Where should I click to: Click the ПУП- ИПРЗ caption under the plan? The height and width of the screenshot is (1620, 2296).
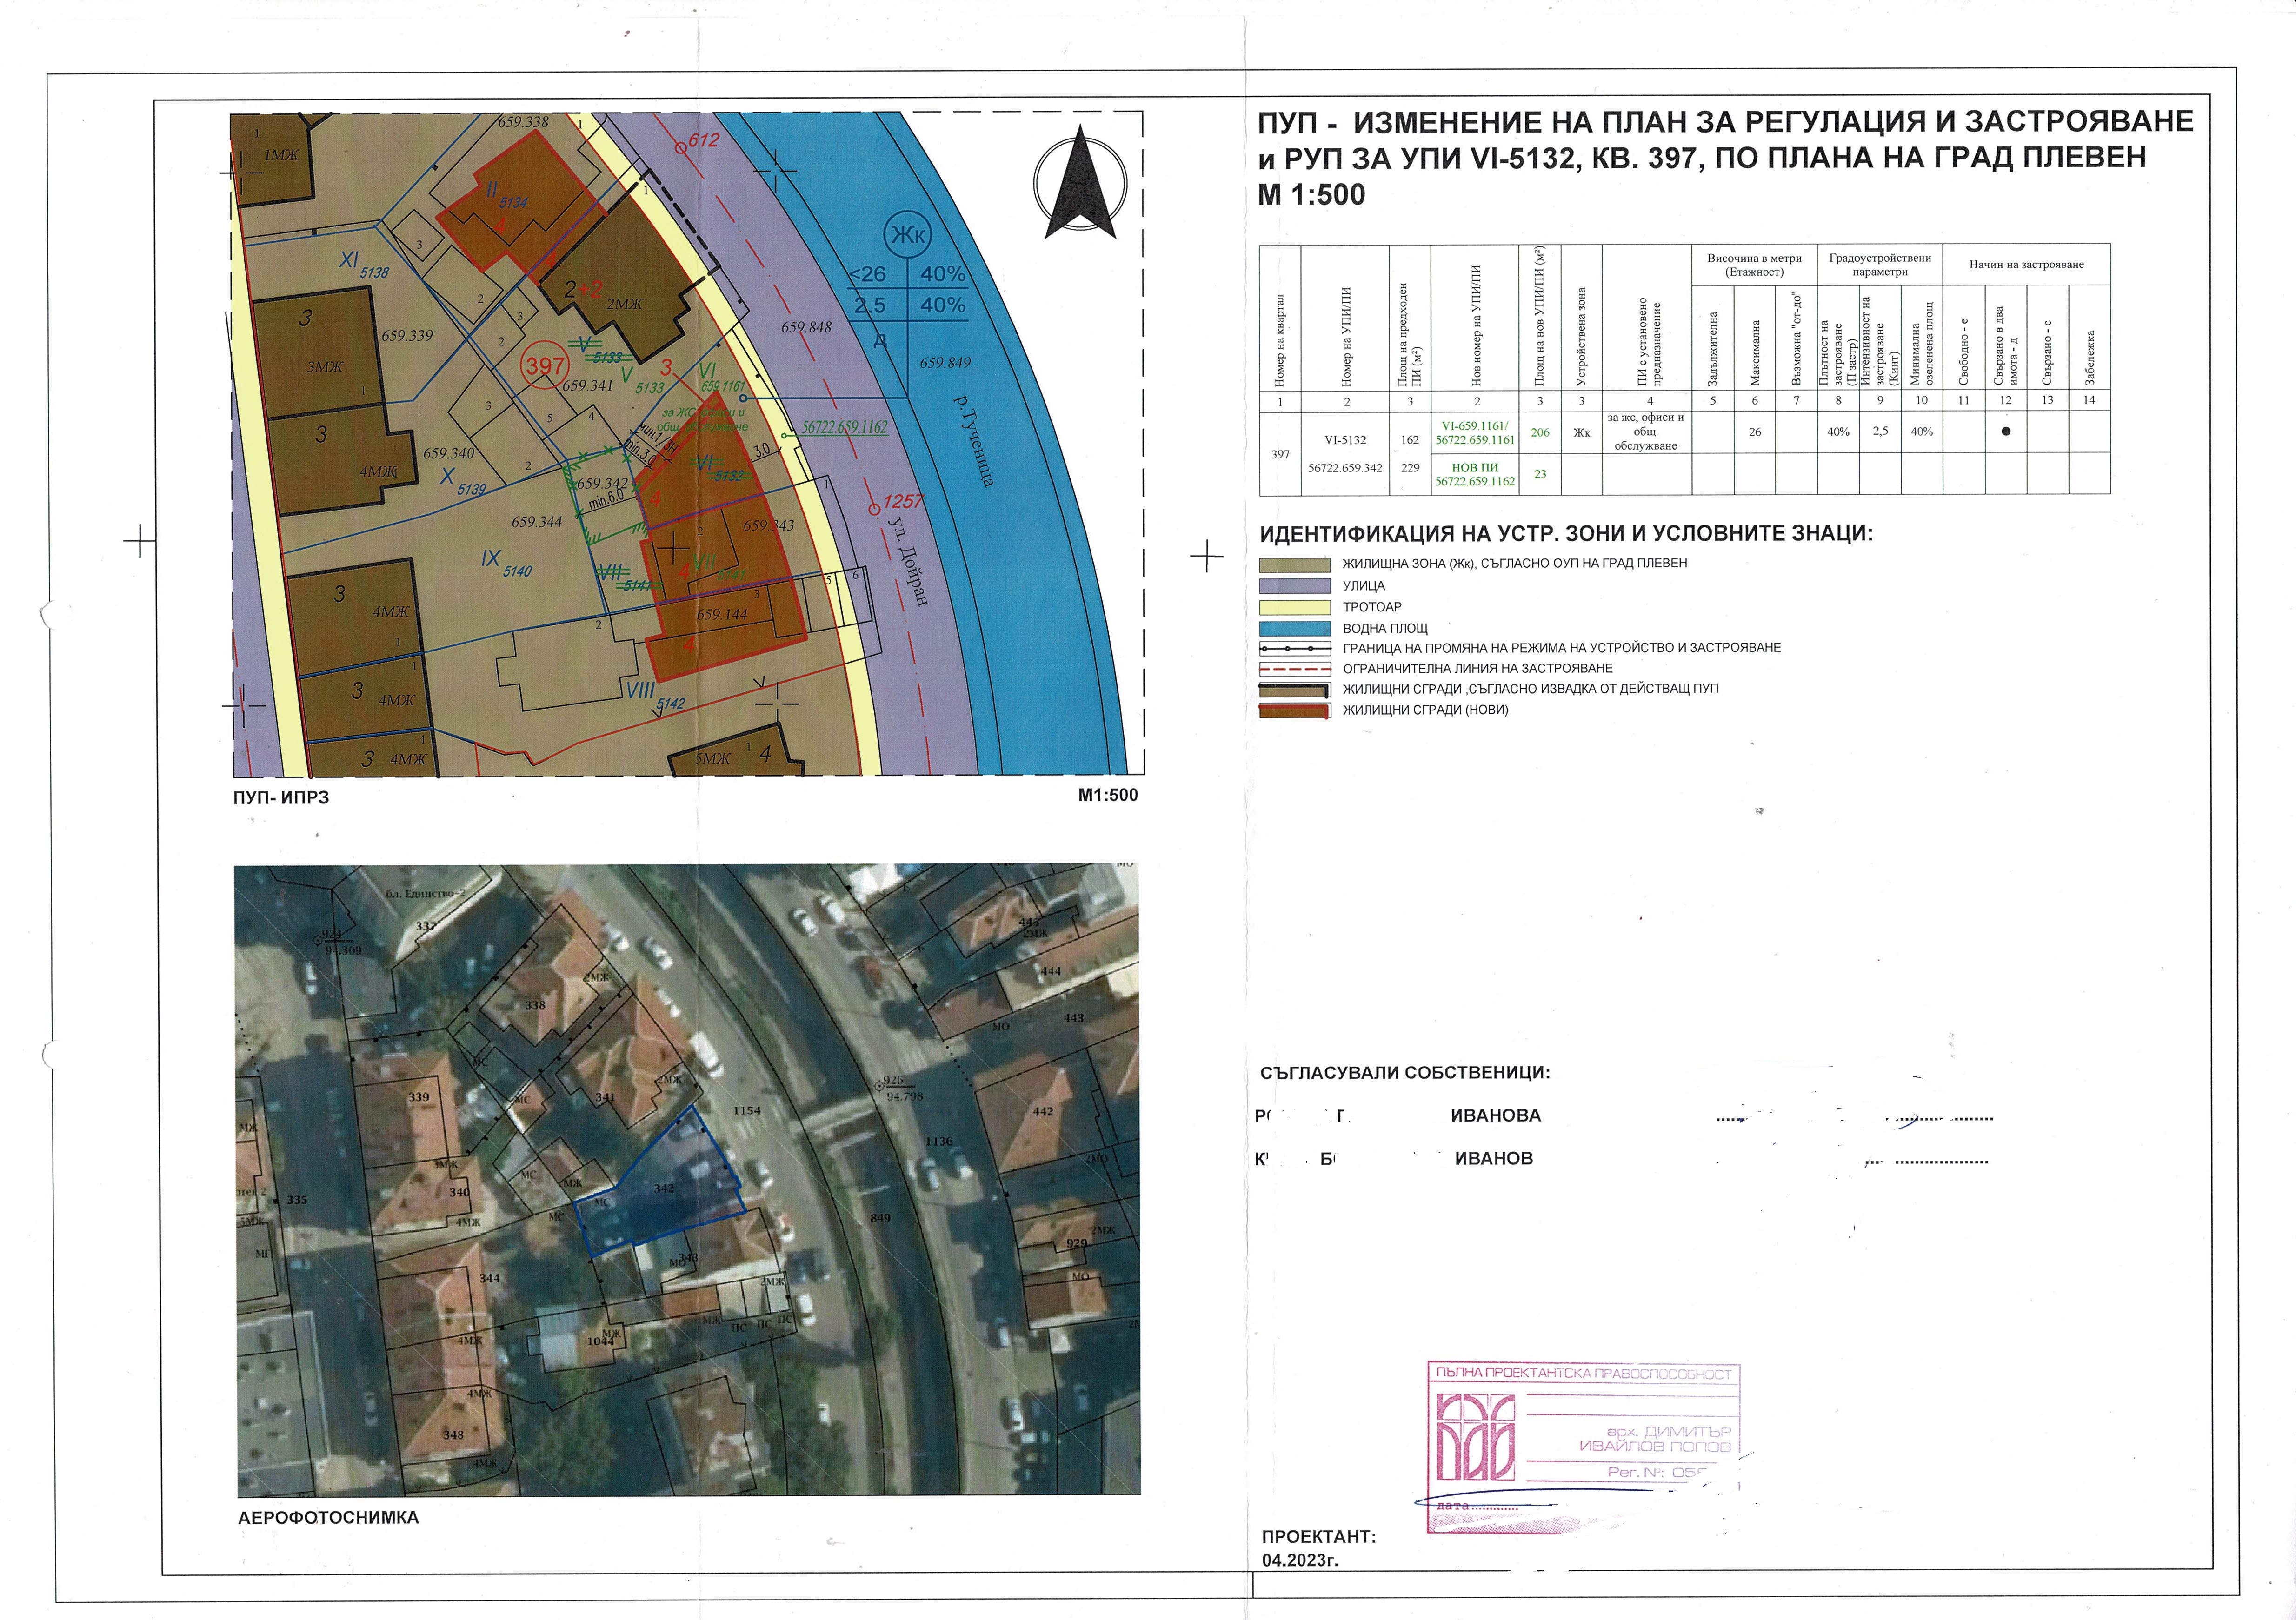point(281,797)
